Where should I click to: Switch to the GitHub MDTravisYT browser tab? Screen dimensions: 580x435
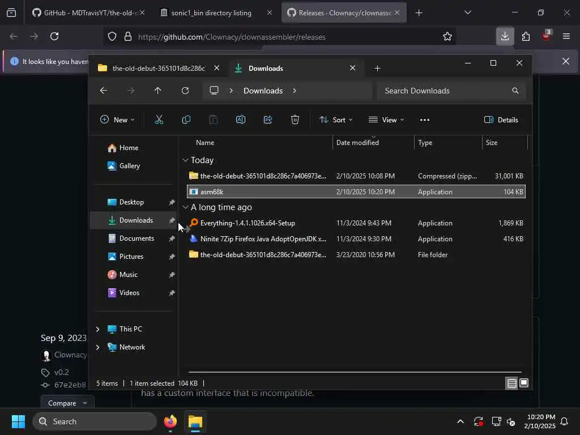(88, 13)
